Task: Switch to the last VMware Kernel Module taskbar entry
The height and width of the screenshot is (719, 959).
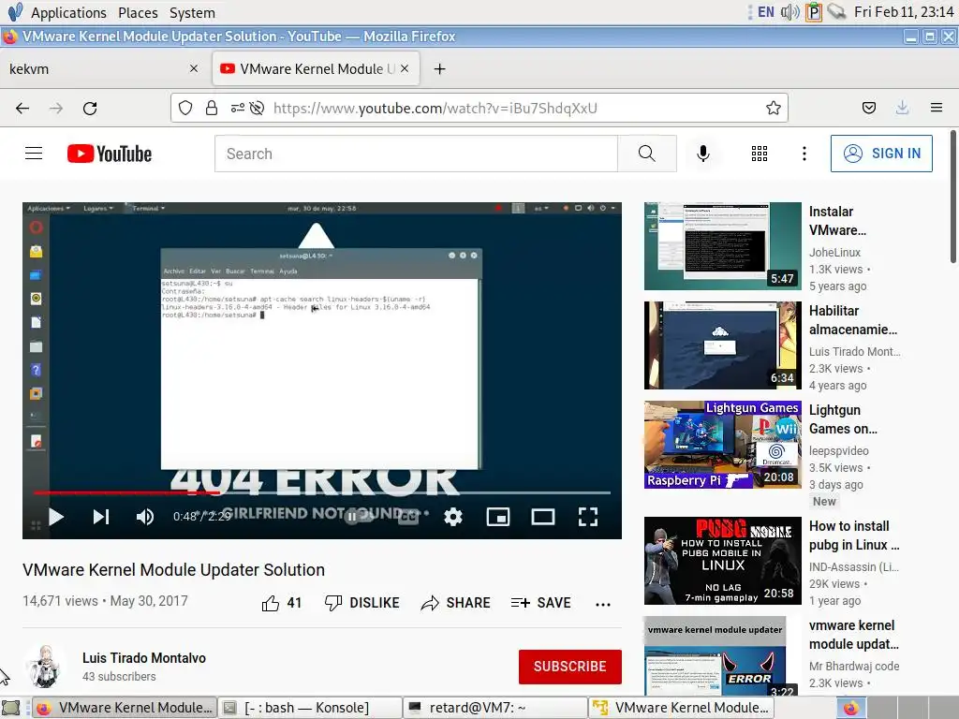Action: click(x=682, y=708)
